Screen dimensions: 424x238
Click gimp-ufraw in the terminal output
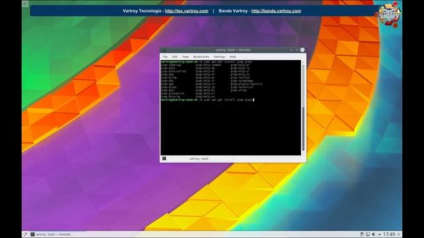tap(238, 90)
